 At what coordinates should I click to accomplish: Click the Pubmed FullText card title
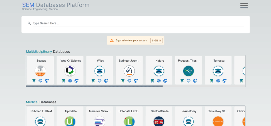[41, 111]
